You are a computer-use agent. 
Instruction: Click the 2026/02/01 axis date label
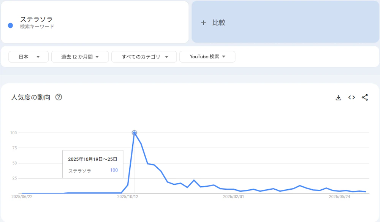[x=233, y=197]
